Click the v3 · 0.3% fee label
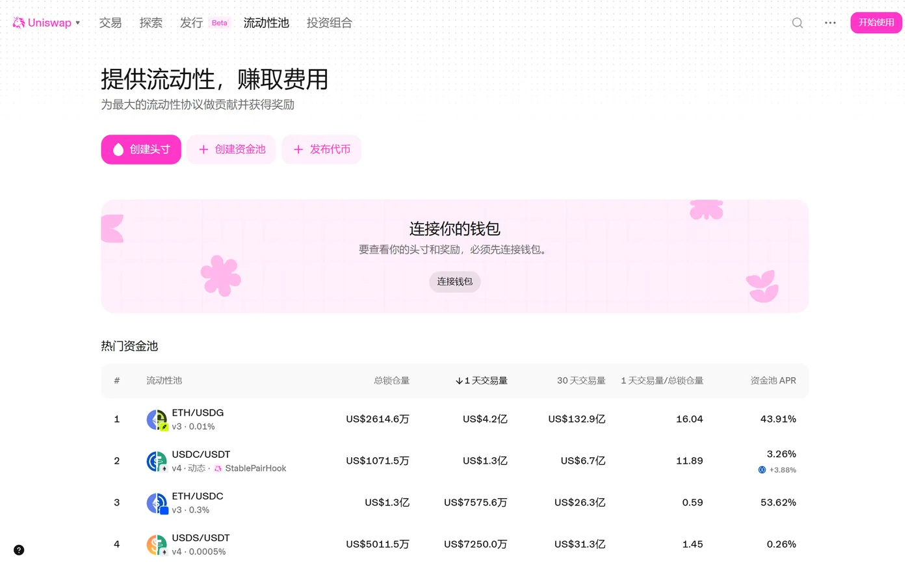This screenshot has width=910, height=569. tap(190, 510)
